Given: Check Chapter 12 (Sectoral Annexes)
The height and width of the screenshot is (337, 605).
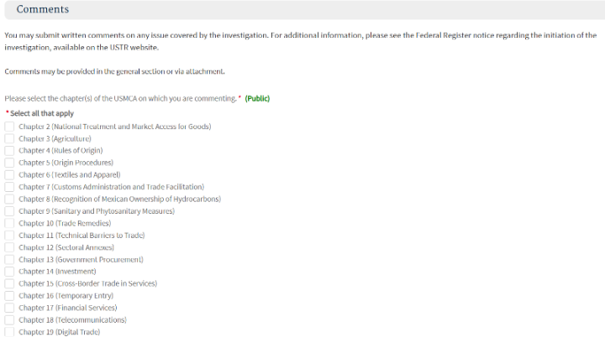Looking at the screenshot, I should click(x=9, y=248).
